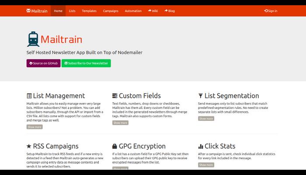The height and width of the screenshot is (175, 306).
Task: Visit the Blog link in navbar
Action: tap(169, 11)
